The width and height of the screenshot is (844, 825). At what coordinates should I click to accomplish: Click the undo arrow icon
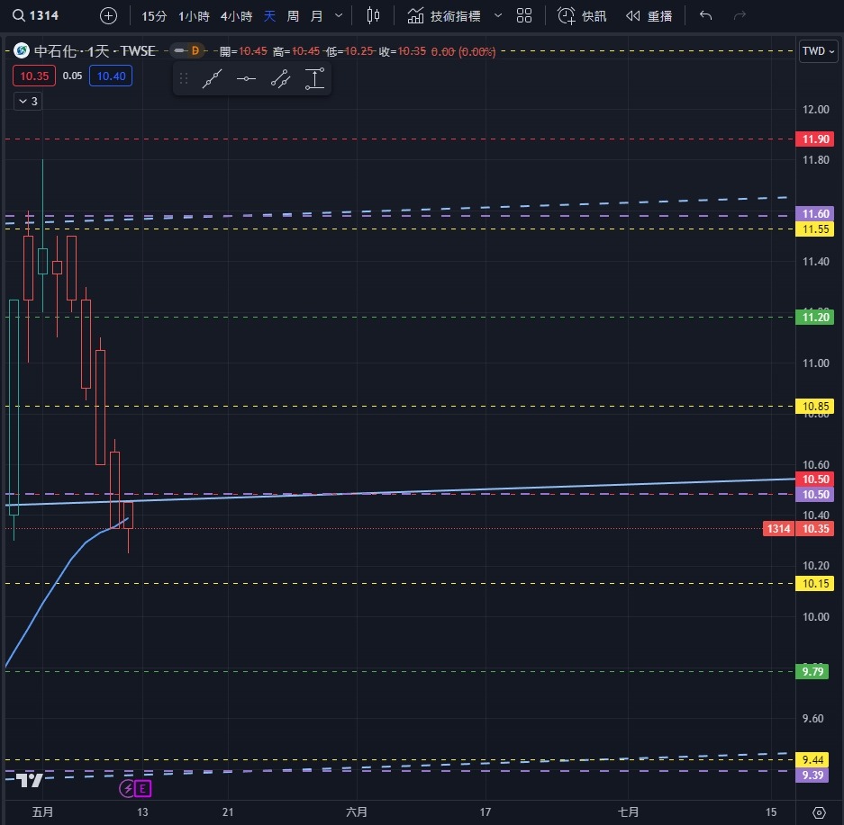[x=705, y=15]
